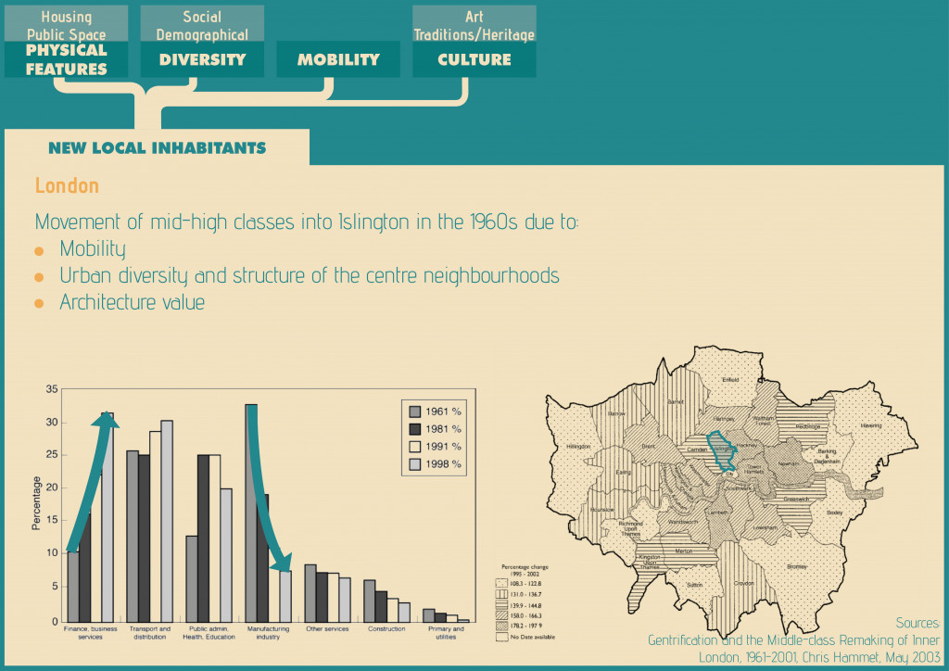949x671 pixels.
Task: Click the teal downward arrow over Manufacturing bars
Action: [x=269, y=500]
